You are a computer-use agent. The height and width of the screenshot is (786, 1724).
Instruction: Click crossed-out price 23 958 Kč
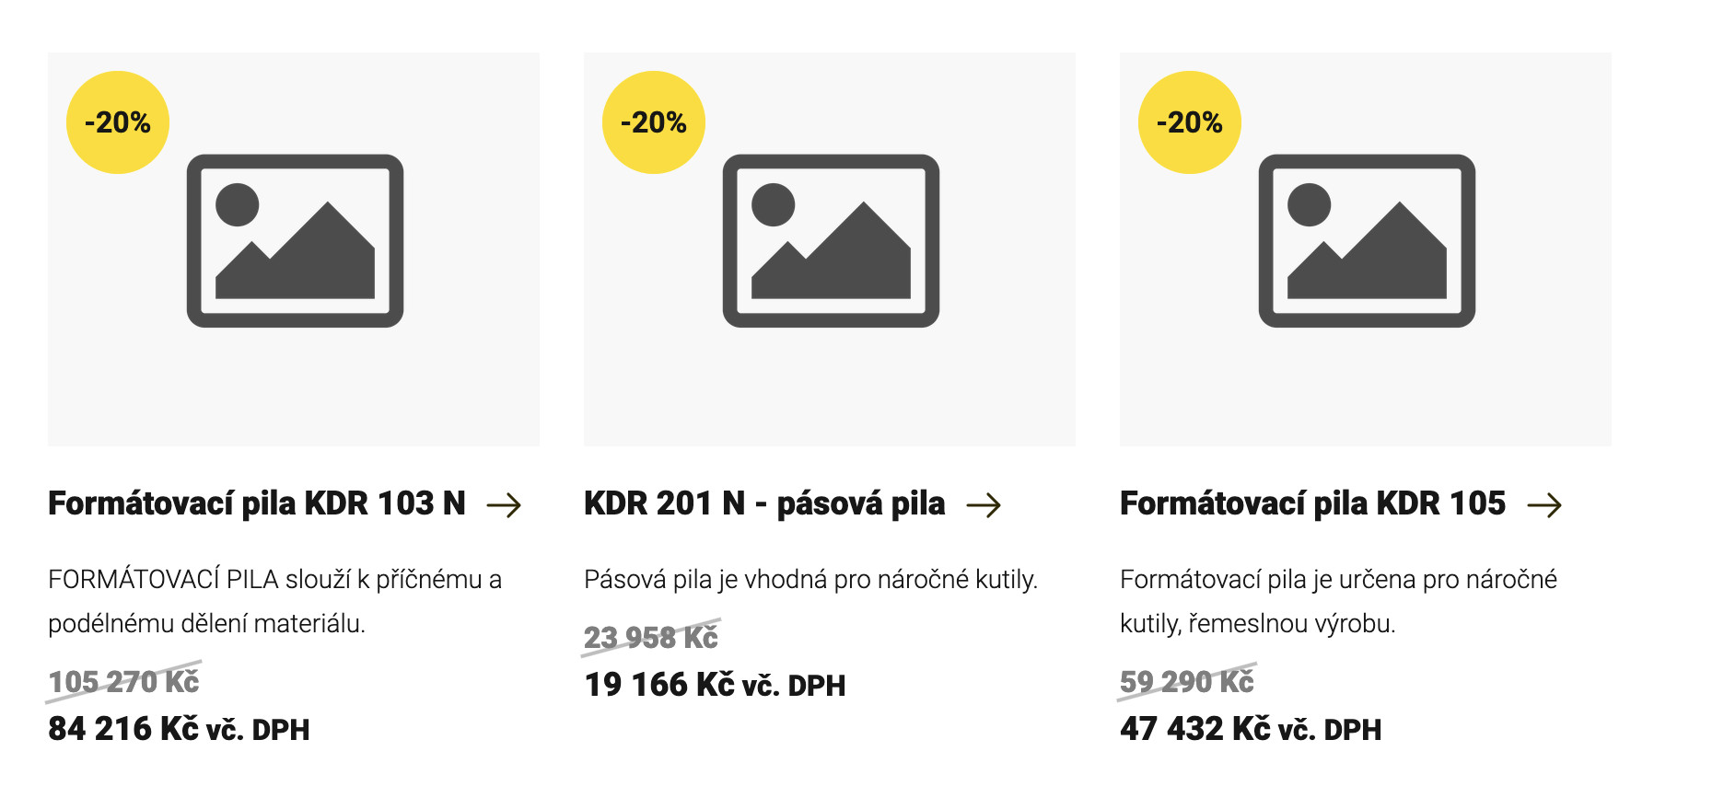pyautogui.click(x=651, y=638)
